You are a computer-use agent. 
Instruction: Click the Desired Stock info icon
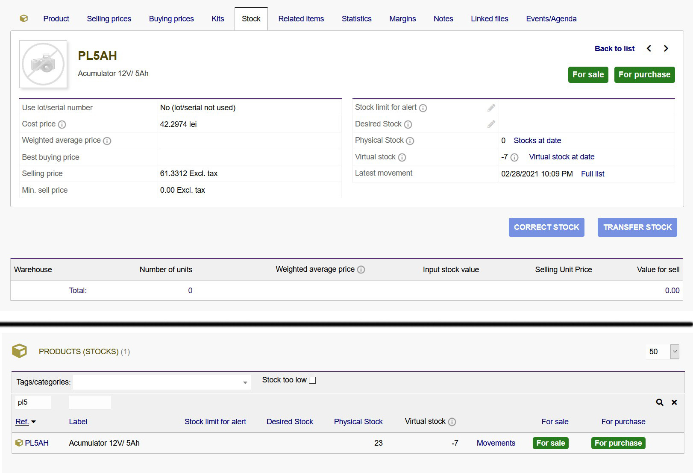pos(408,124)
